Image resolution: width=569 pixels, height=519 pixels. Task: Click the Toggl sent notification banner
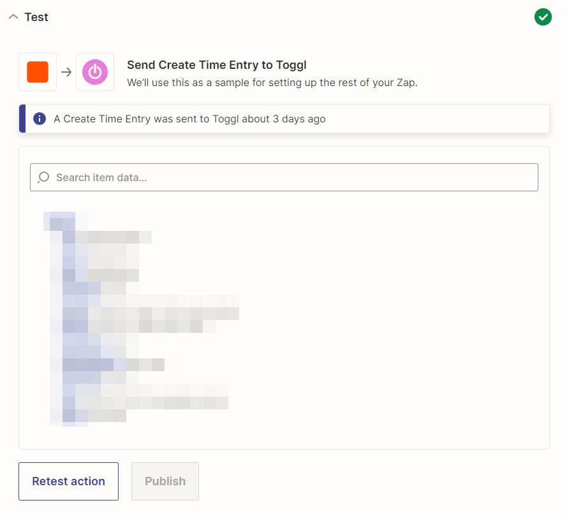tap(284, 119)
